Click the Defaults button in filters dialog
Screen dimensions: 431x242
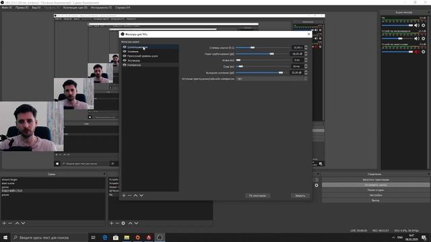[257, 196]
